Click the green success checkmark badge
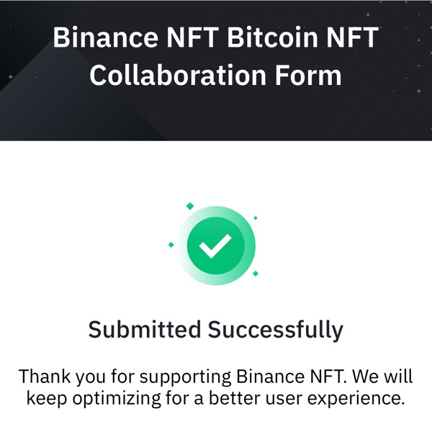The image size is (432, 432). tap(216, 246)
